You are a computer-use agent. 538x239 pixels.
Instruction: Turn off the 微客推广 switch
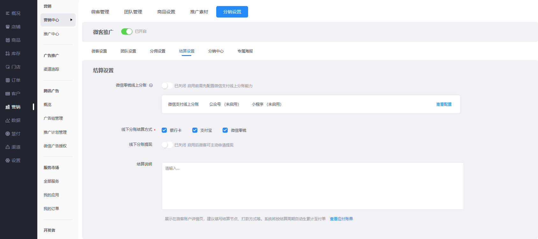[x=127, y=32]
